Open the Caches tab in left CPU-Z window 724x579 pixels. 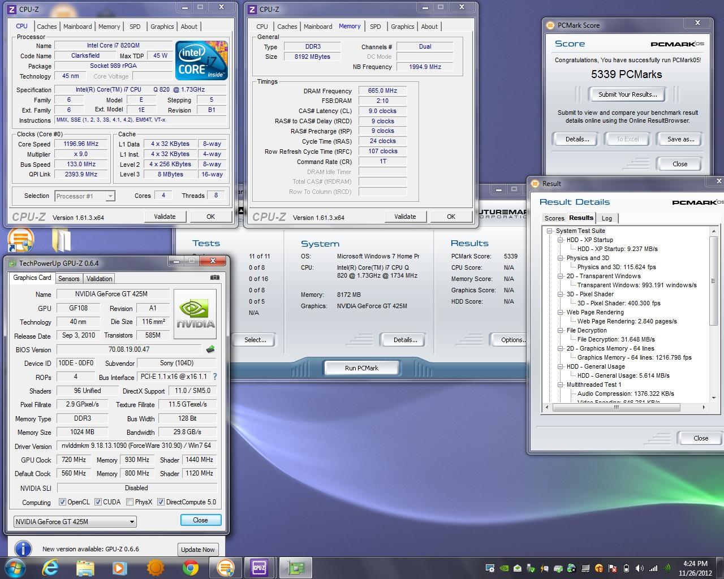click(x=46, y=27)
